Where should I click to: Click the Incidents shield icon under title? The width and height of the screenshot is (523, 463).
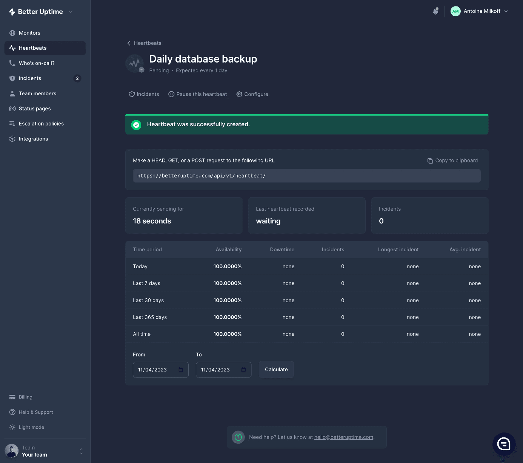[132, 94]
